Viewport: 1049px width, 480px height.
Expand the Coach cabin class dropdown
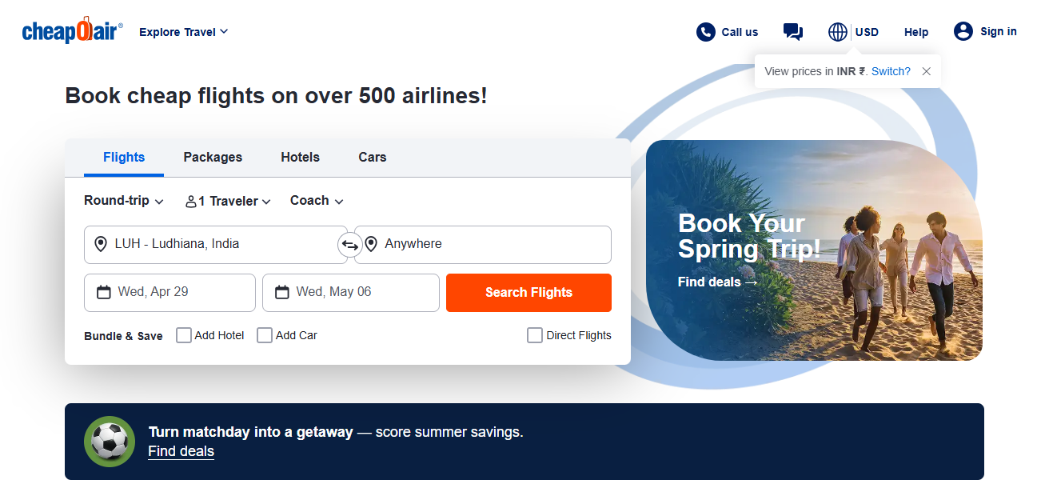[x=317, y=201]
